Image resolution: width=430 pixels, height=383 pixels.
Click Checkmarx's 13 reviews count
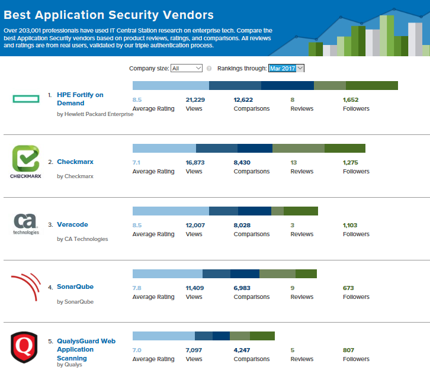(x=294, y=163)
